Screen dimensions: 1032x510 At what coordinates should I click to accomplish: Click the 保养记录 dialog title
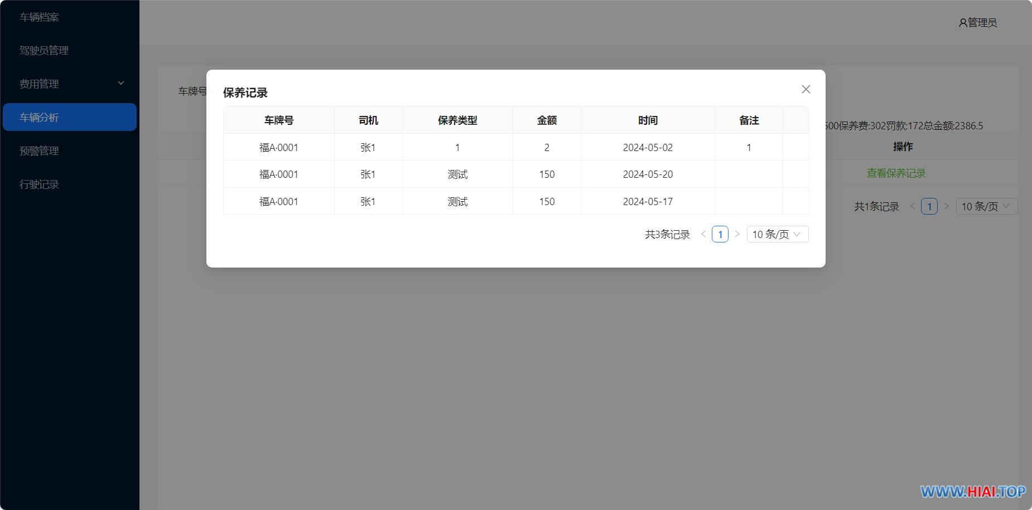tap(245, 93)
